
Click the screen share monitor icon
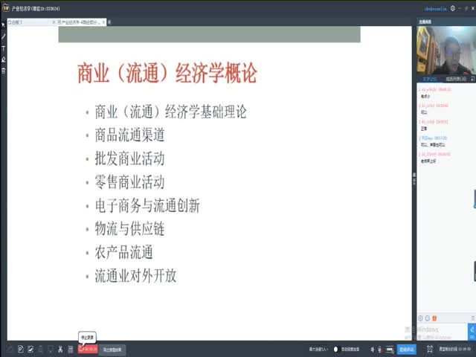(x=51, y=349)
